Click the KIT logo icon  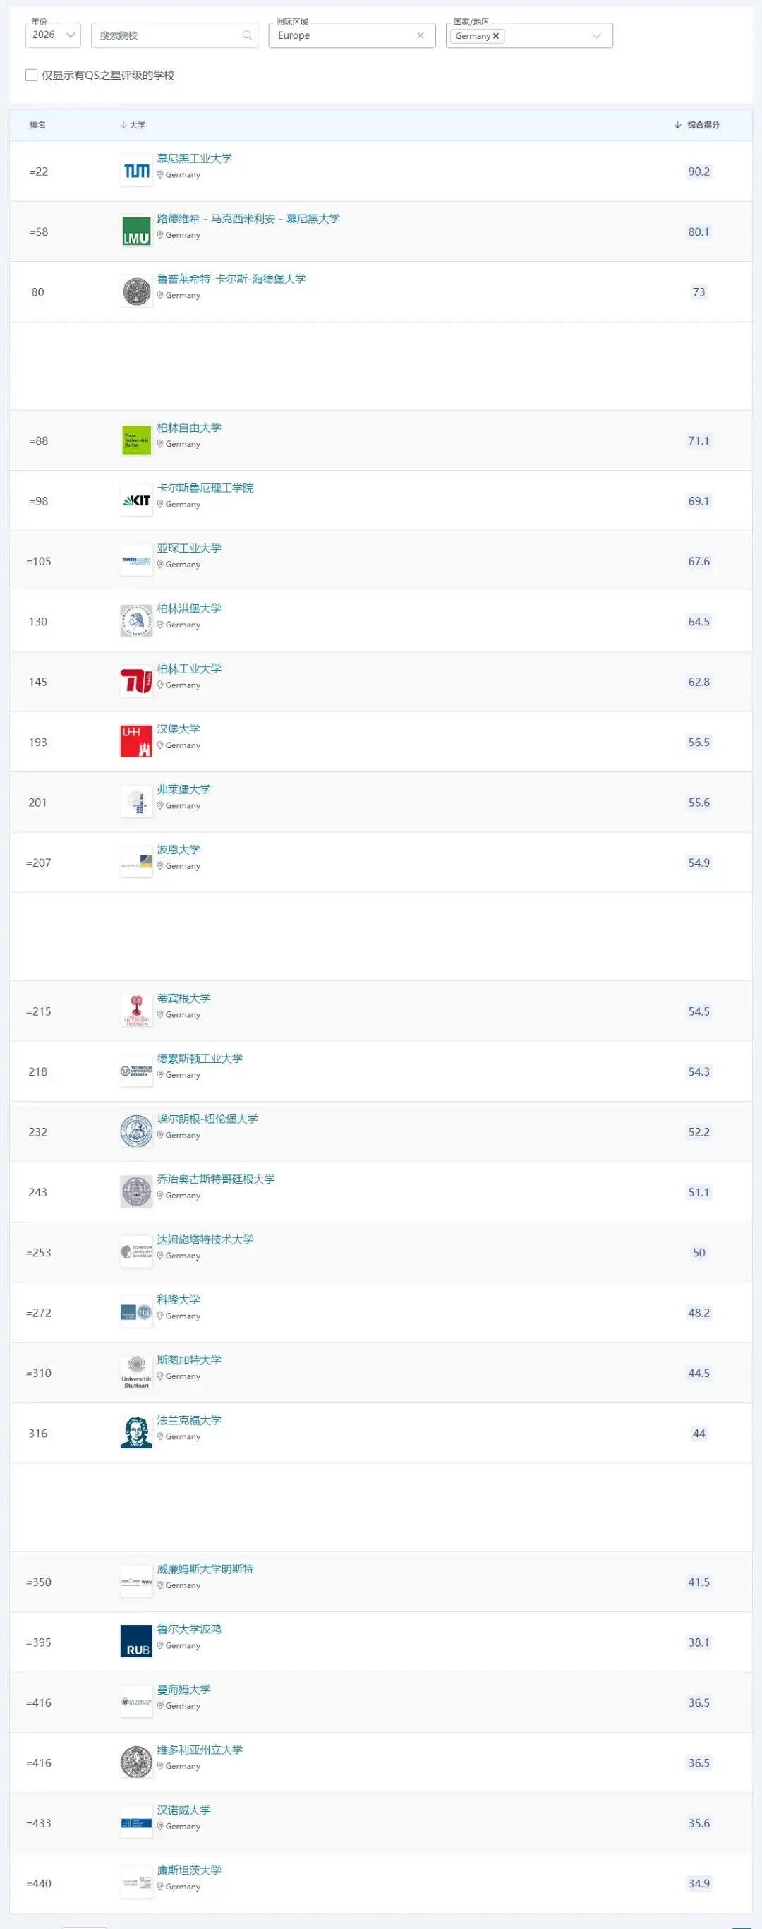136,501
